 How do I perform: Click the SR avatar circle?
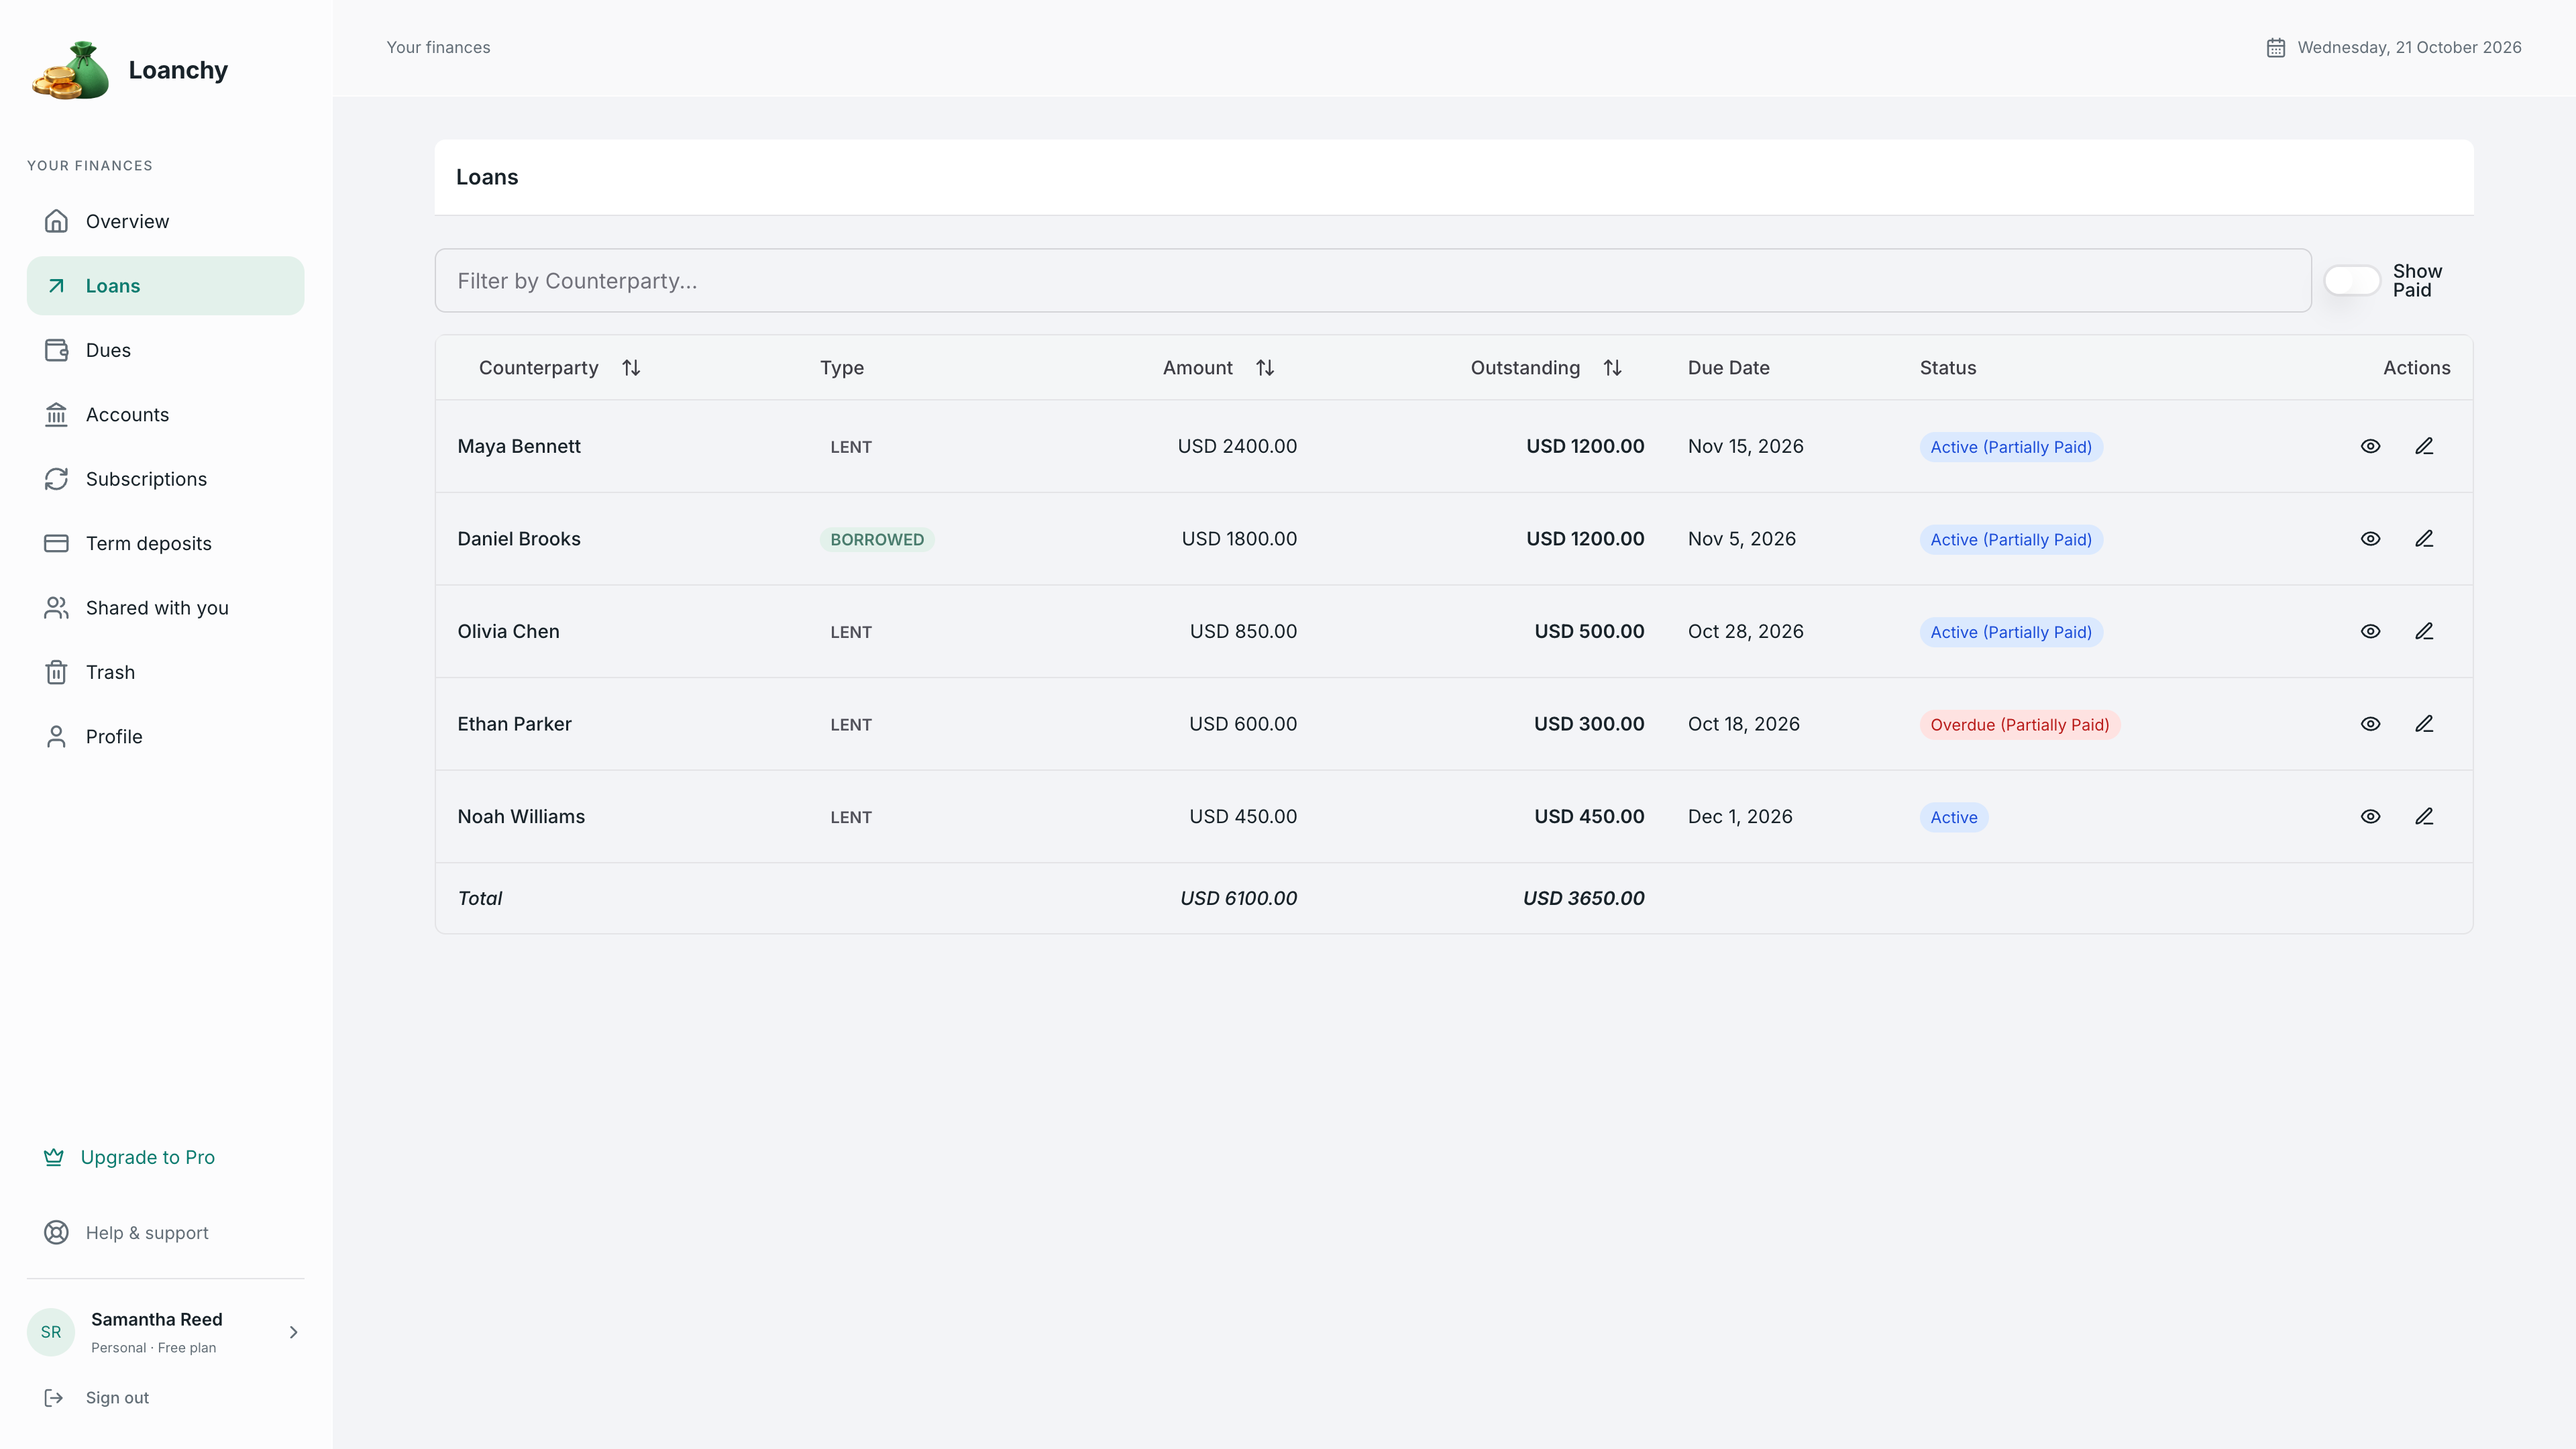[51, 1332]
